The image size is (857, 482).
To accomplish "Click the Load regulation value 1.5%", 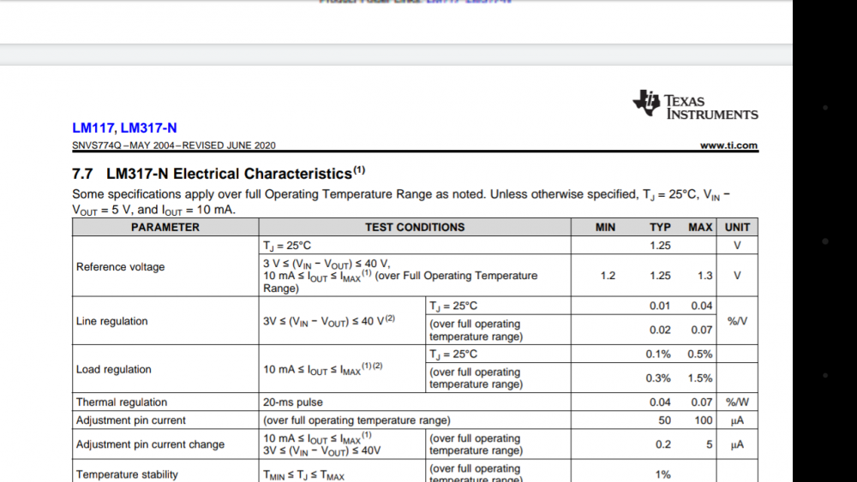I will click(x=700, y=378).
